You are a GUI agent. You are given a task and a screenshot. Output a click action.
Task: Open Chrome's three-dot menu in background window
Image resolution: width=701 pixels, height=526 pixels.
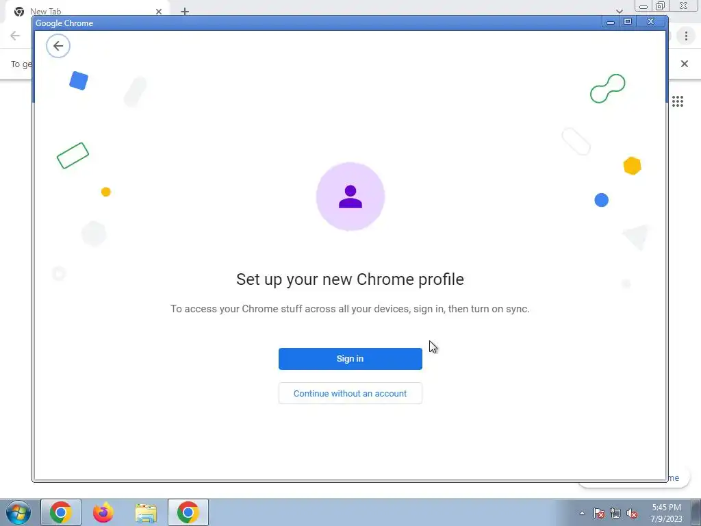686,36
